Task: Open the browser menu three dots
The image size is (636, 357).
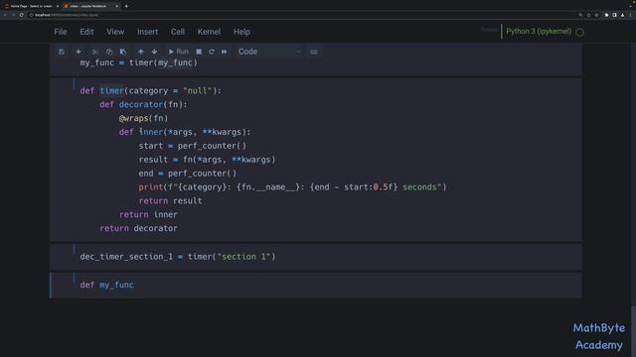Action: pyautogui.click(x=631, y=15)
